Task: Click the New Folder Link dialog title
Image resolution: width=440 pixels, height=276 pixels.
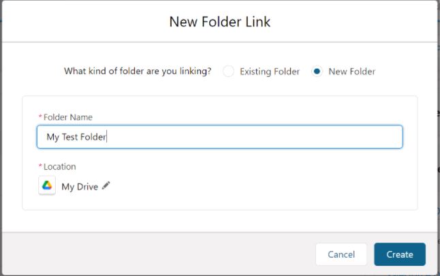Action: pyautogui.click(x=220, y=22)
